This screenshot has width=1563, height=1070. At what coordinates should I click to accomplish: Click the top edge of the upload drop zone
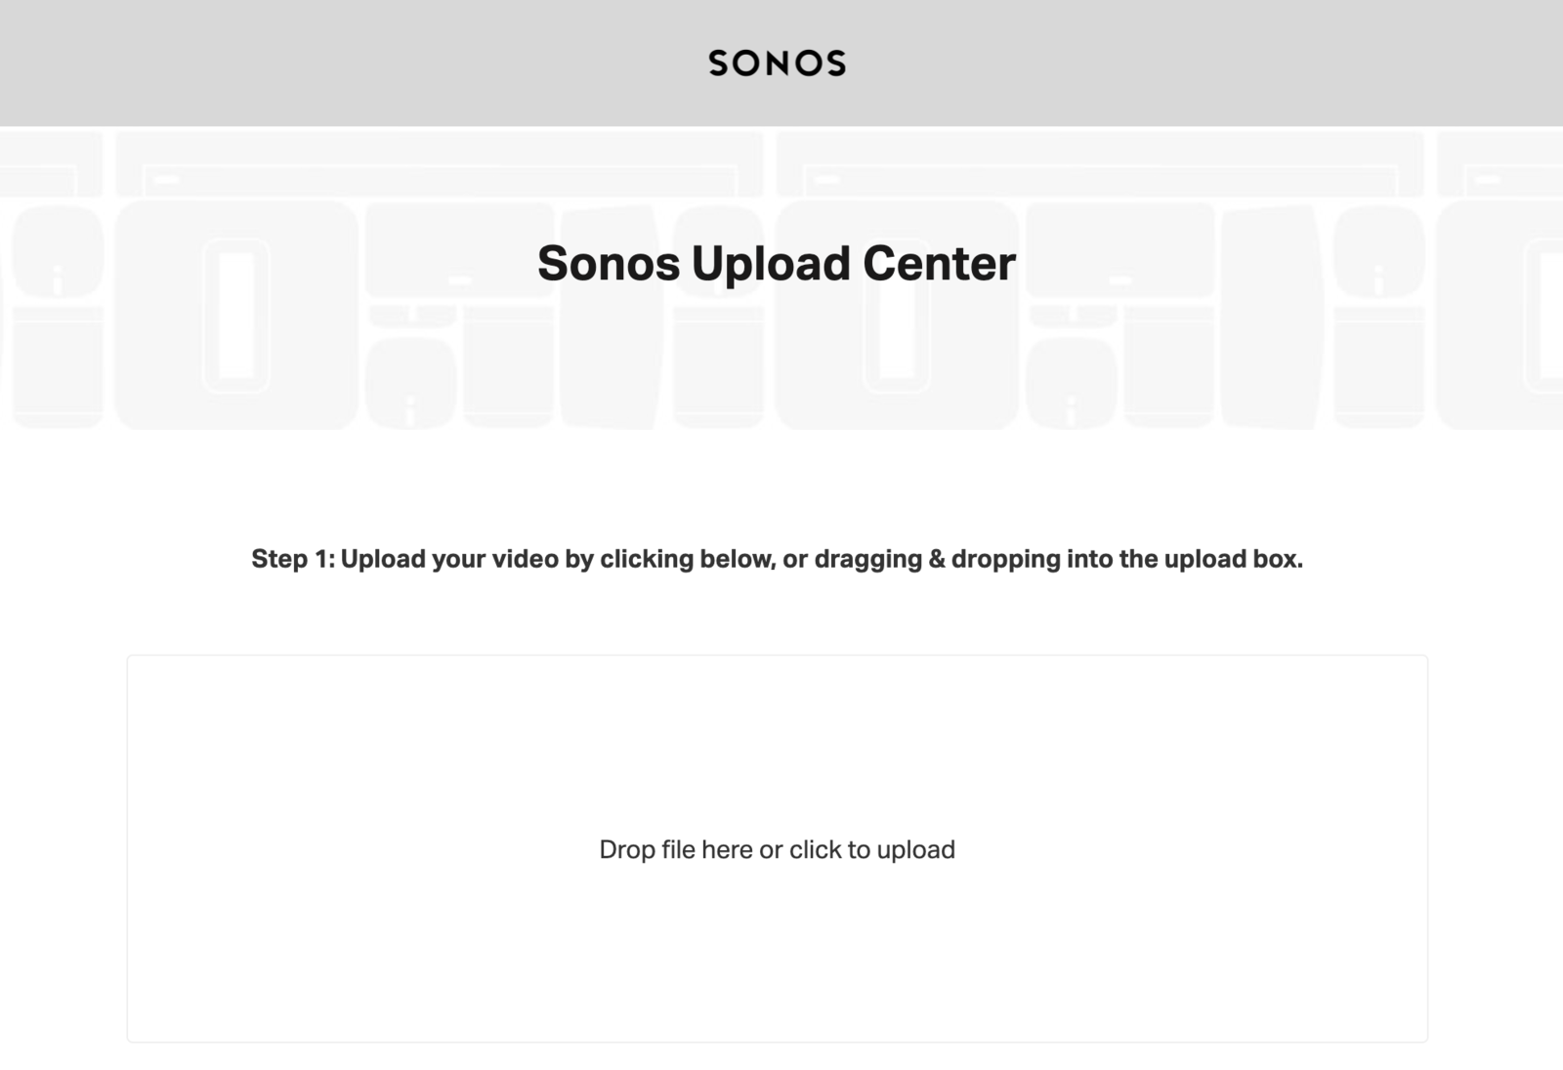coord(777,657)
